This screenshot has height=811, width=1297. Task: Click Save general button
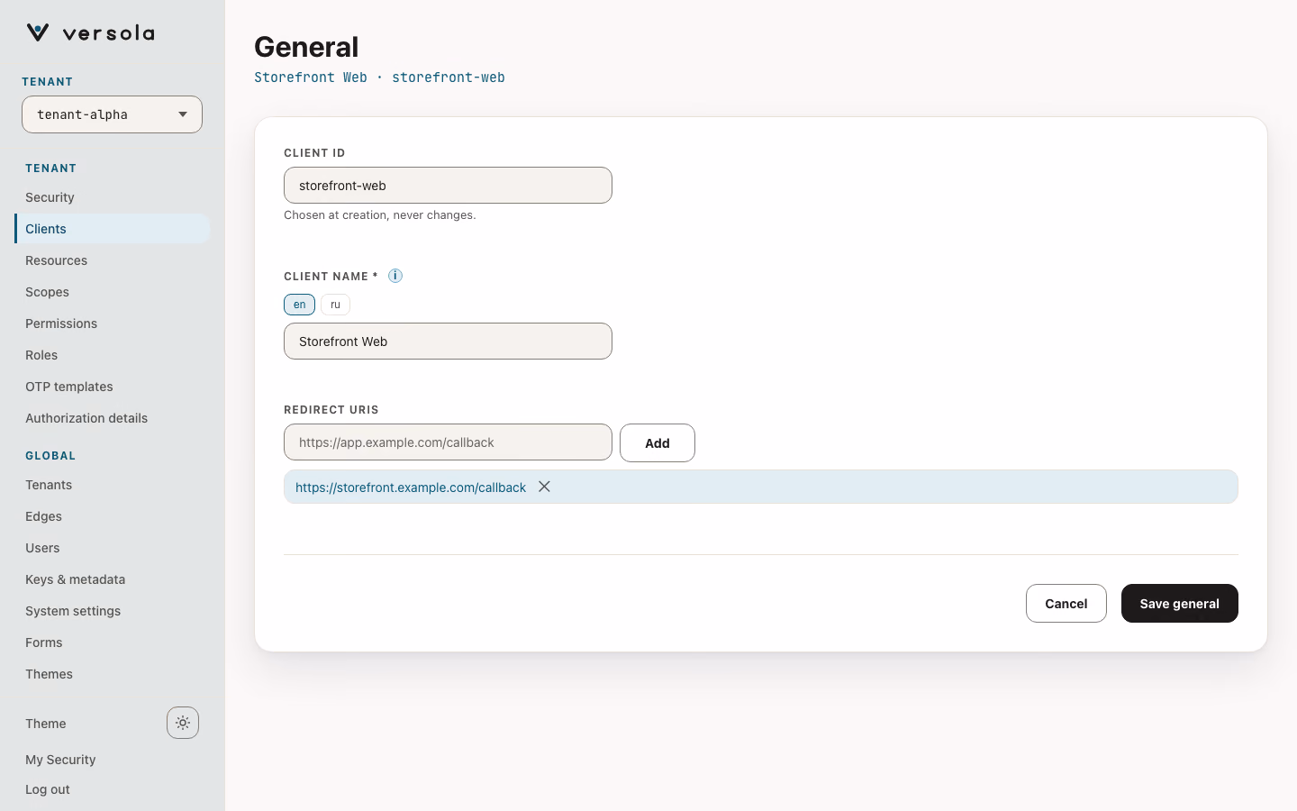[x=1180, y=604]
